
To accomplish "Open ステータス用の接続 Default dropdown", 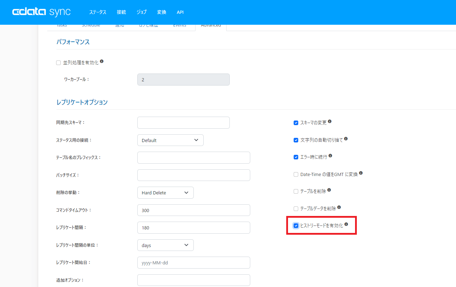I will coord(170,140).
